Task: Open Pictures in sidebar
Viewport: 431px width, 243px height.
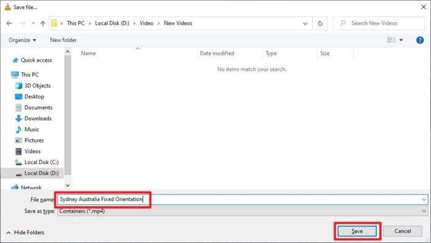Action: (30, 141)
